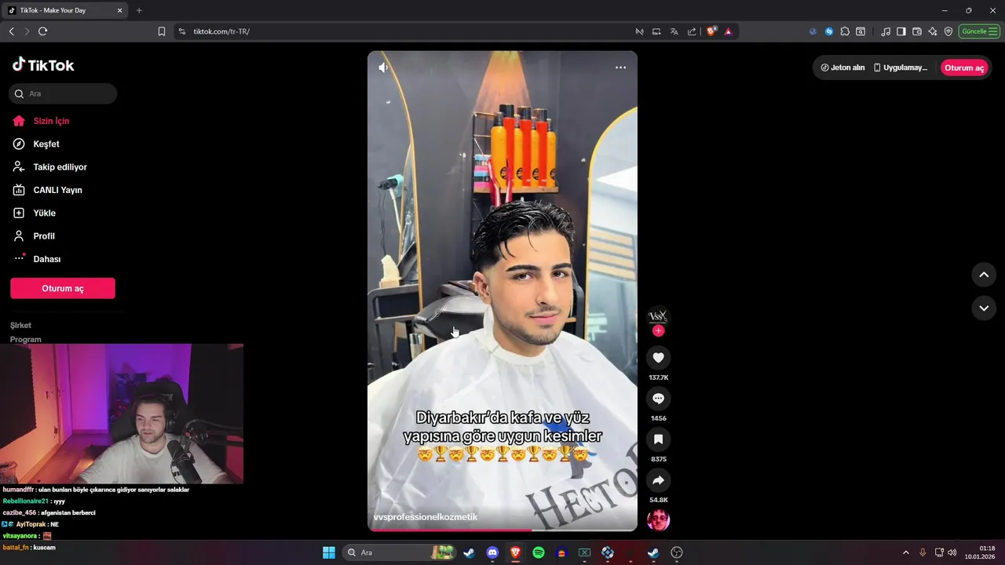Click top-right 'Oturum aç' button
Screen dimensions: 1005x565
964,67
